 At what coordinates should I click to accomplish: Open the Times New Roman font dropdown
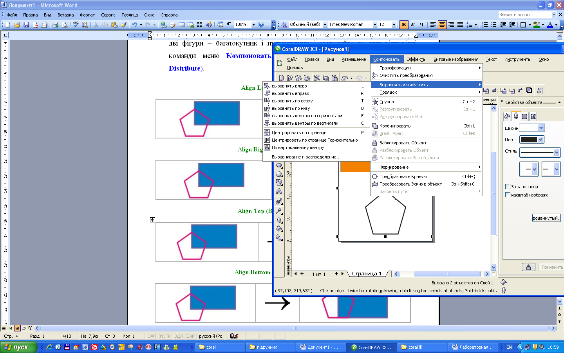tap(375, 25)
